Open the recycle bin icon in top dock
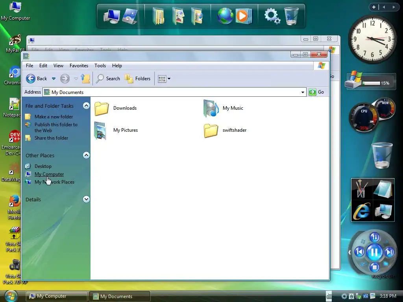Viewport: 403px width, 302px height. click(292, 16)
